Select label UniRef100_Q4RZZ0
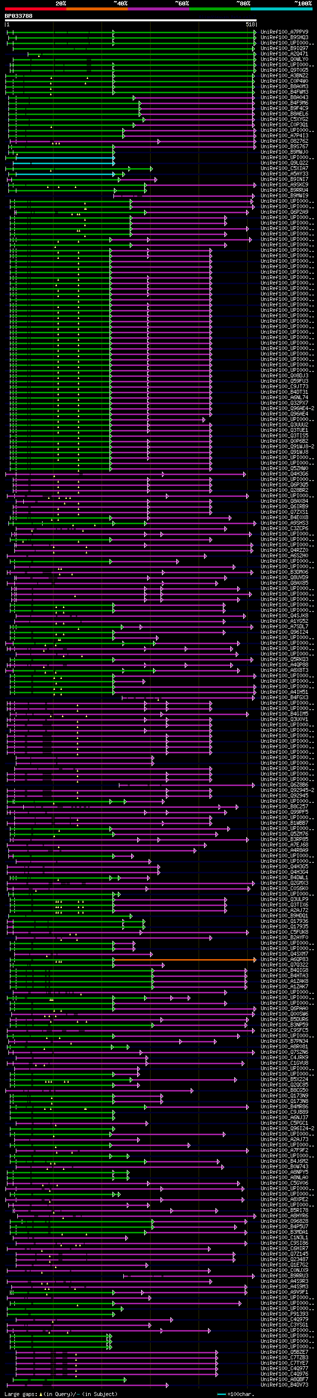Screen dimensions: 317x1398 coord(284,550)
